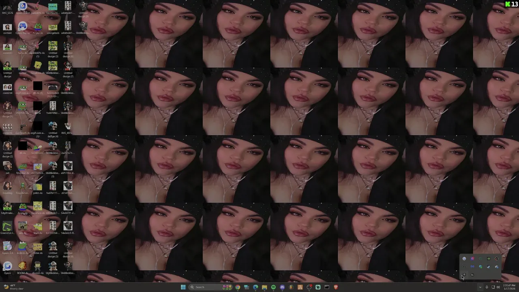Click the Steam icon in hidden tray
The height and width of the screenshot is (292, 519).
click(x=489, y=267)
